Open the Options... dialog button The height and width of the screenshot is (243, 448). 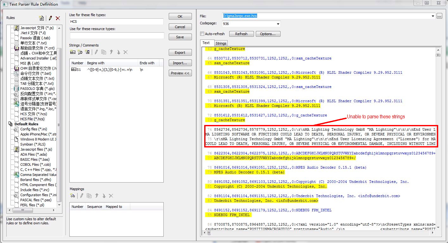tap(268, 34)
